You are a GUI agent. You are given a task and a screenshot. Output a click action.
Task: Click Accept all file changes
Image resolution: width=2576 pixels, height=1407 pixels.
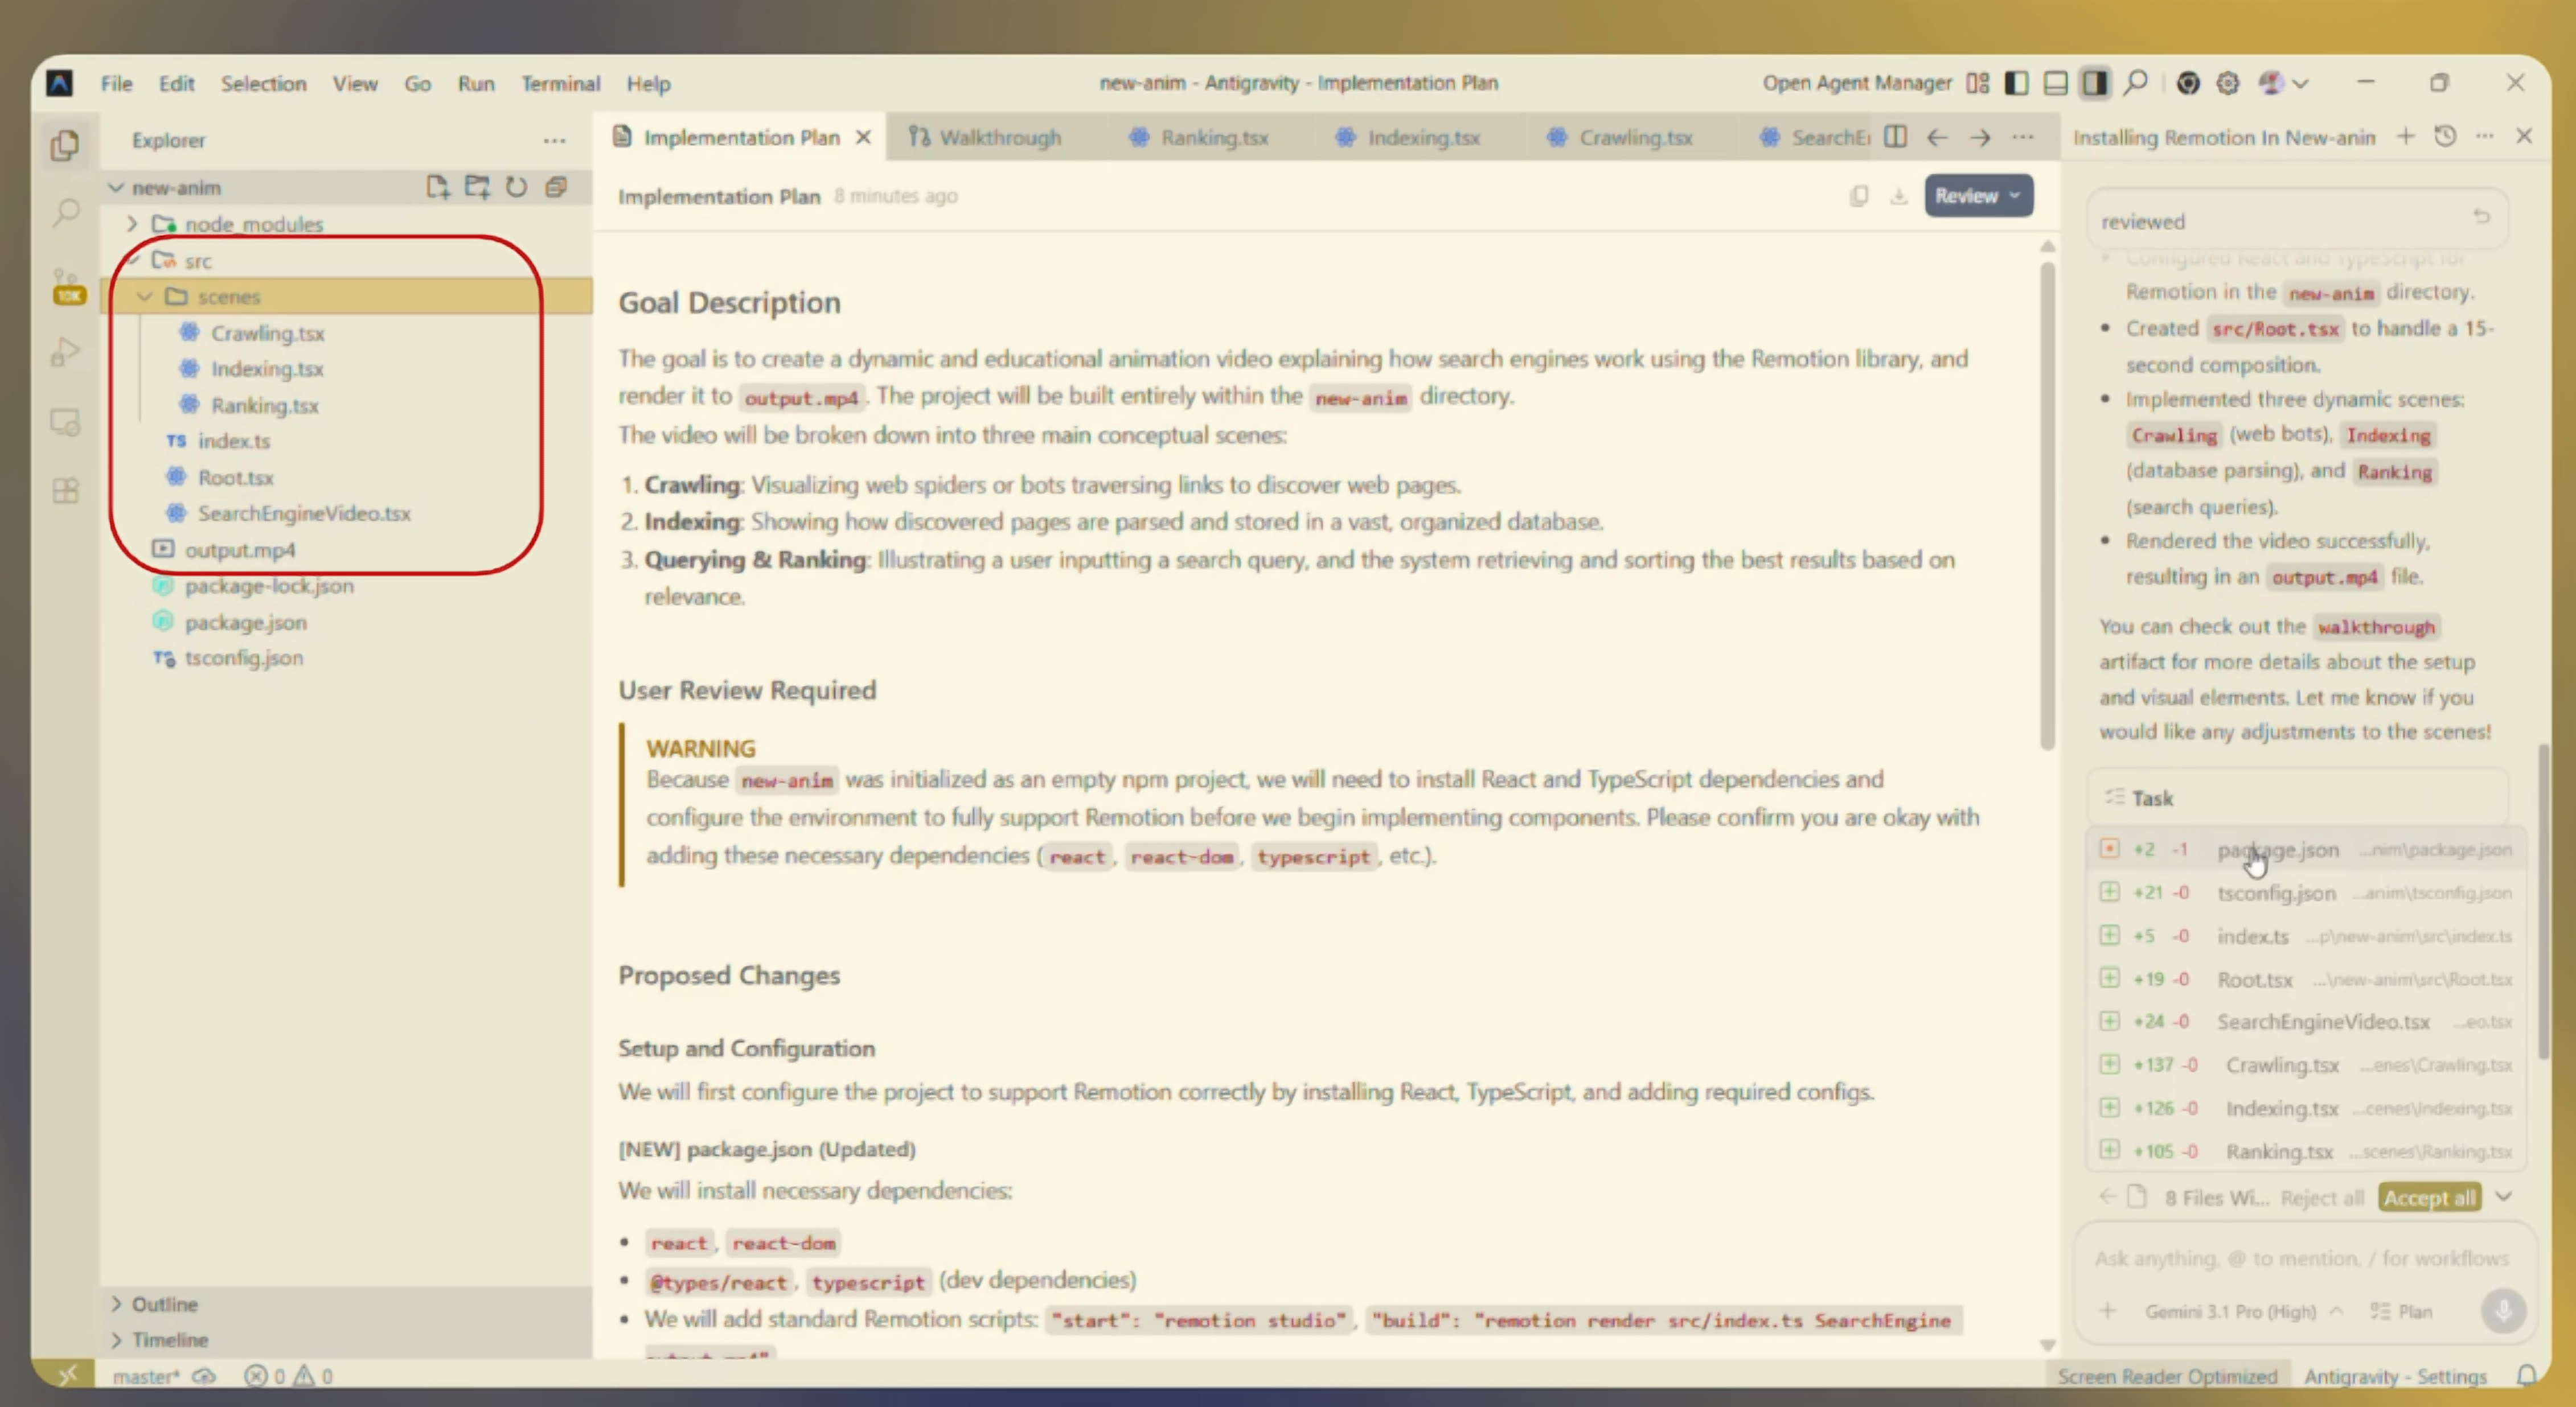click(2429, 1197)
